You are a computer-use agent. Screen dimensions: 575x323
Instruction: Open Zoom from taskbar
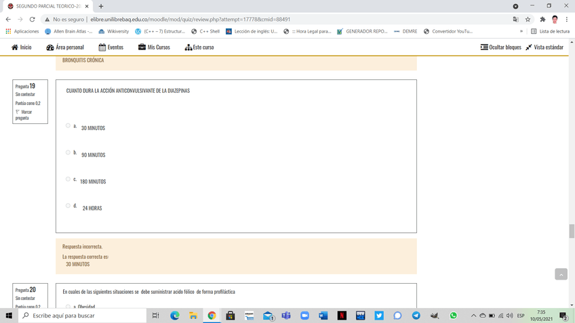[x=304, y=316]
